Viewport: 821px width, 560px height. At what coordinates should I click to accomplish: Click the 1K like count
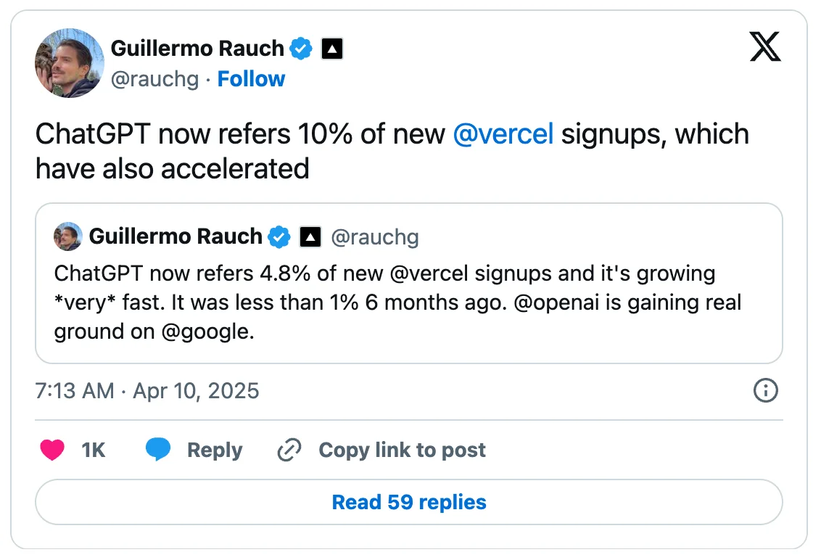tap(94, 450)
